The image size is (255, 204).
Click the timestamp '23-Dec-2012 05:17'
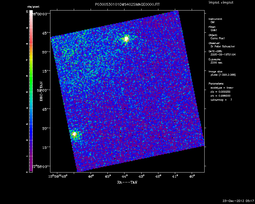238,201
